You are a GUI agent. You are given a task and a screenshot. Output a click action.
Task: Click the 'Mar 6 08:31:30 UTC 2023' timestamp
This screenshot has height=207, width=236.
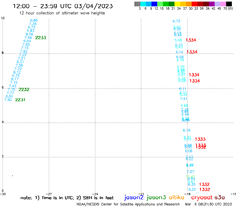208,204
